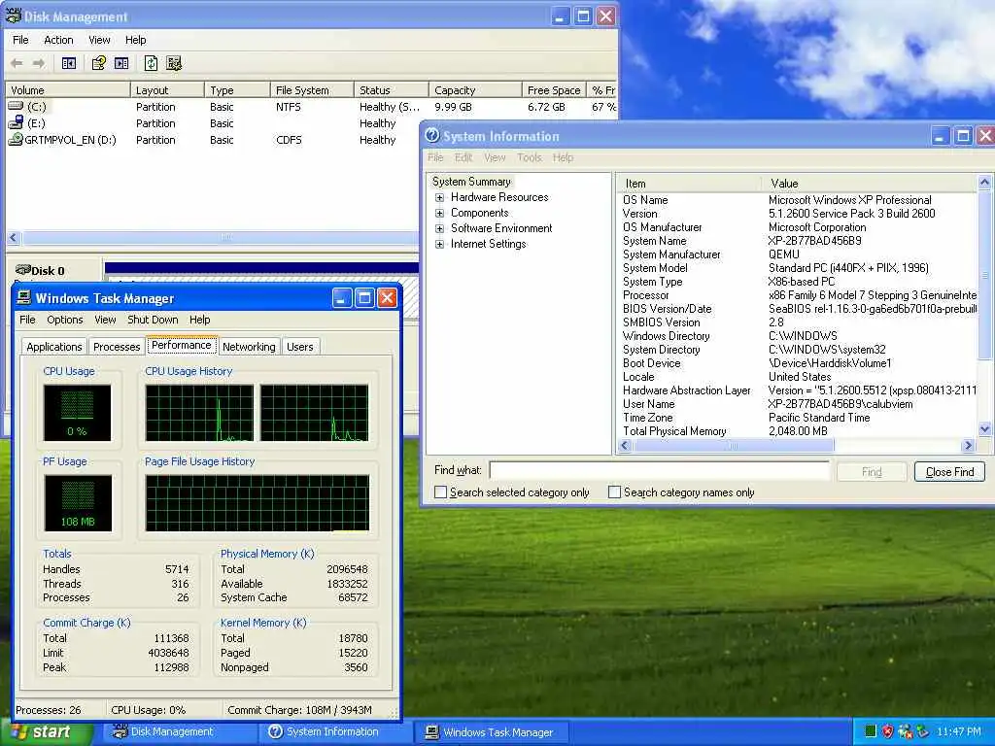Click the 11:47 PM clock in system tray

959,732
